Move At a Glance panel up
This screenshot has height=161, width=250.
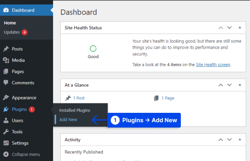[221, 85]
